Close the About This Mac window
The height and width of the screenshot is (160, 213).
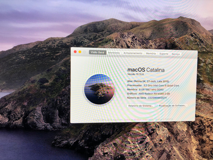point(75,52)
